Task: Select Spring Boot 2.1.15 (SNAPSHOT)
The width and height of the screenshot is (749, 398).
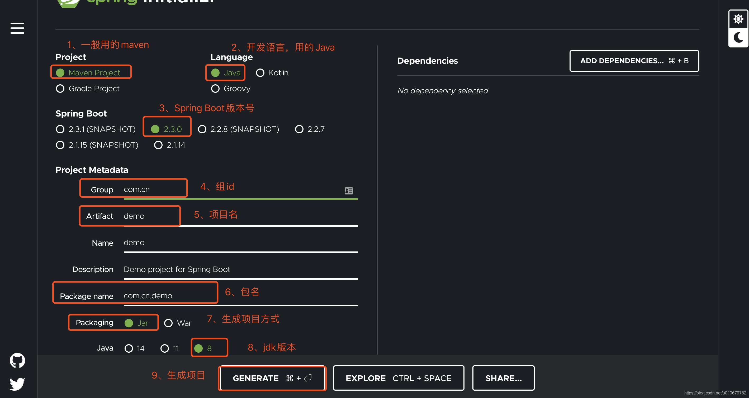Action: pyautogui.click(x=97, y=145)
